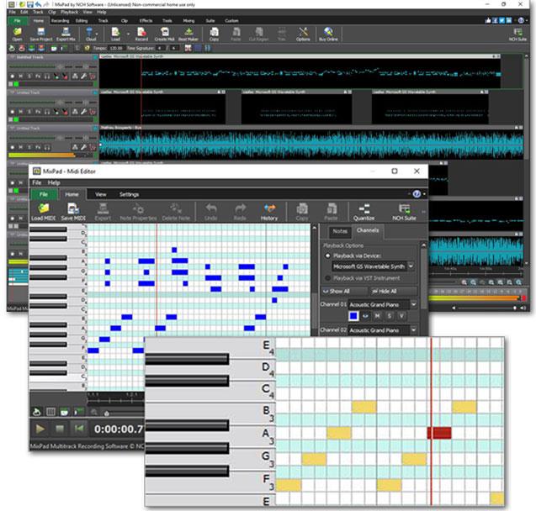
Task: Click the Hide All channels button
Action: (x=393, y=292)
